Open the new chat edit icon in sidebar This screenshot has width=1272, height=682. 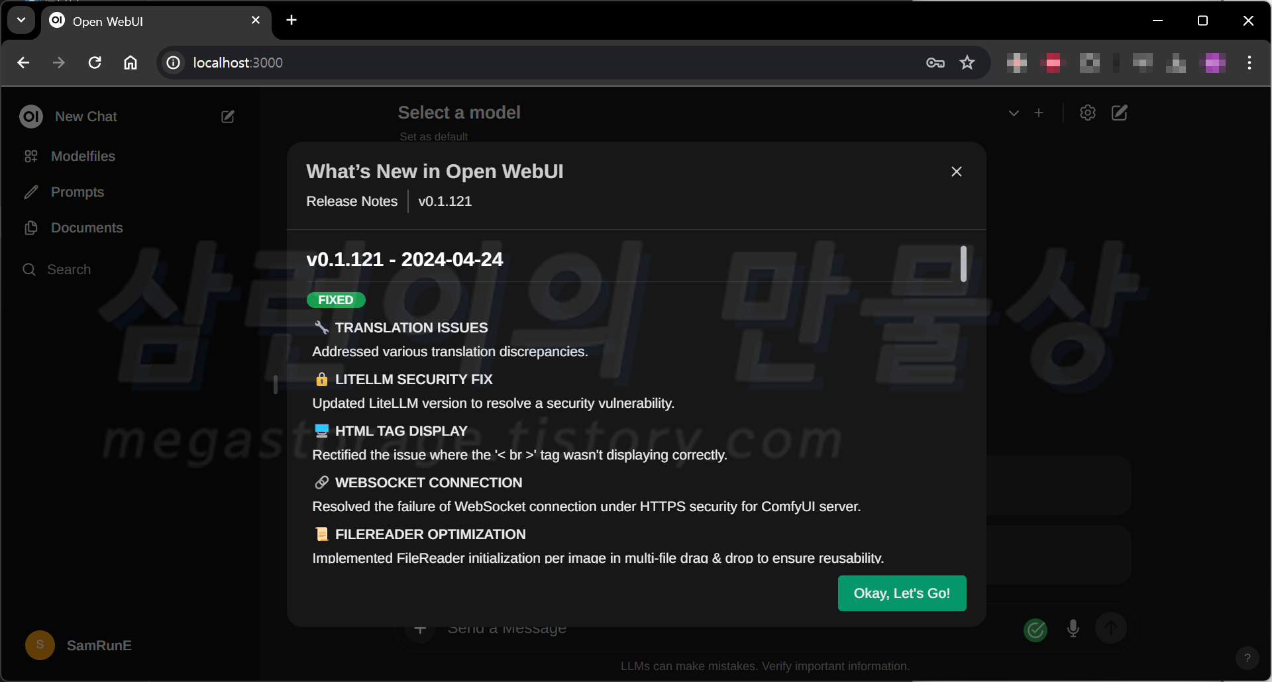(228, 117)
